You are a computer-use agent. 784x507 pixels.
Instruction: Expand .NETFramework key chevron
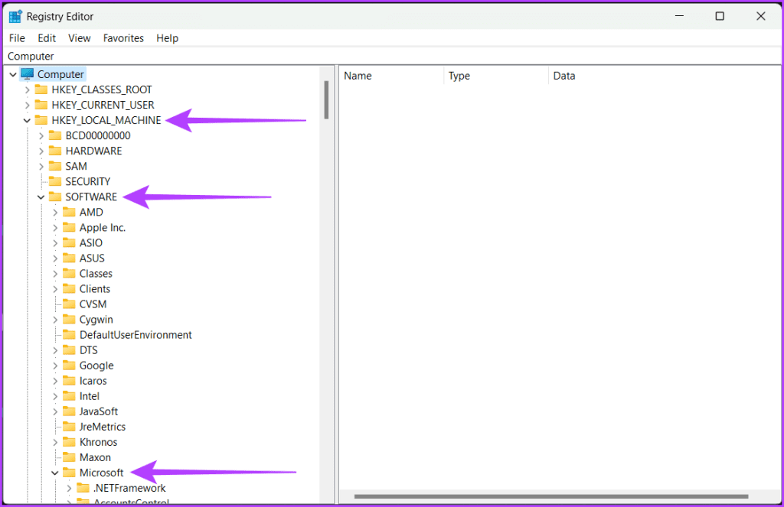pos(70,488)
